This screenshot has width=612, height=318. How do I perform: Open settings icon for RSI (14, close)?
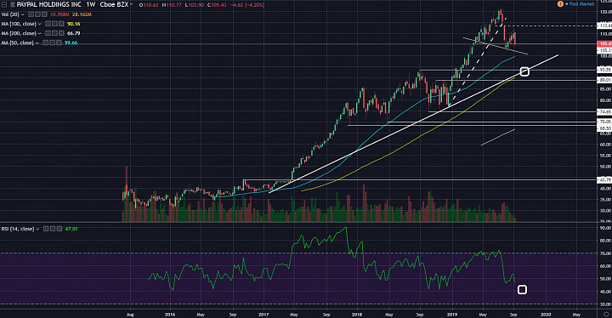(x=53, y=229)
